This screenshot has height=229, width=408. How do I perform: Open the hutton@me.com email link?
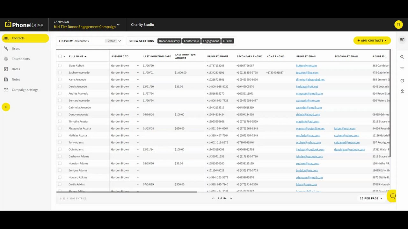(306, 66)
